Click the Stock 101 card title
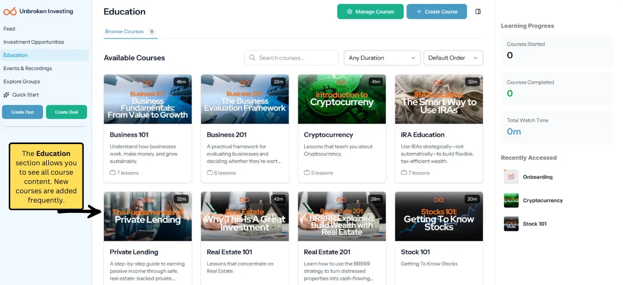This screenshot has width=623, height=285. click(x=415, y=252)
